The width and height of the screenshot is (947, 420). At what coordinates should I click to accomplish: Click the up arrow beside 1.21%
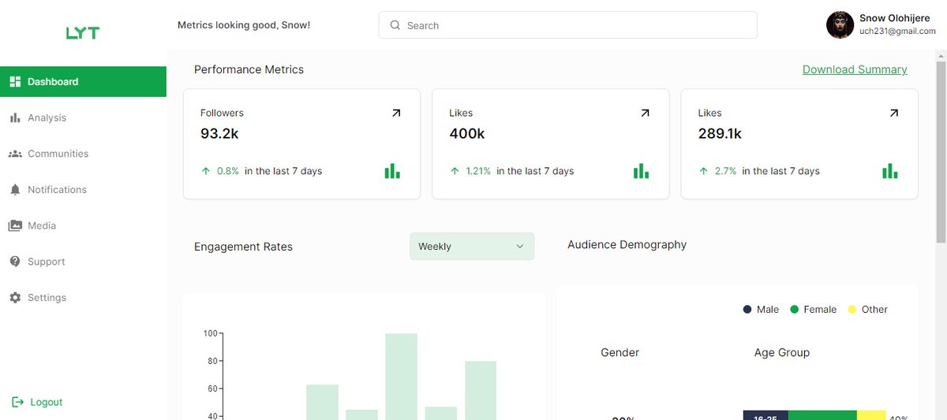pyautogui.click(x=455, y=171)
